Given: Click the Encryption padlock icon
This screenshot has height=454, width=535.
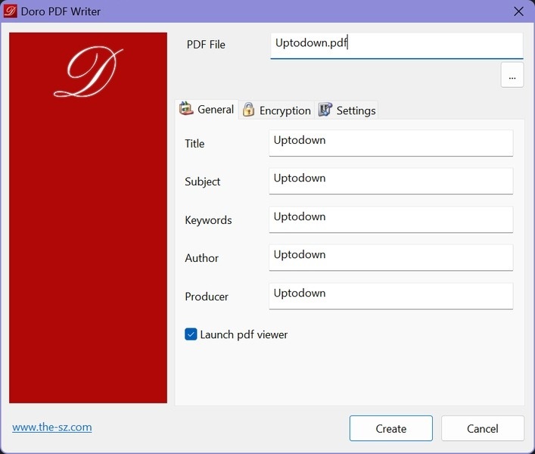Looking at the screenshot, I should (x=248, y=110).
